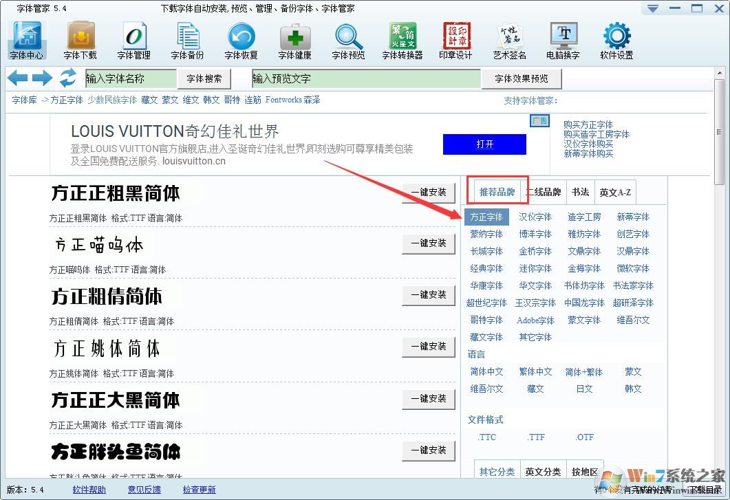Switch to the 书法 tab

click(x=581, y=192)
